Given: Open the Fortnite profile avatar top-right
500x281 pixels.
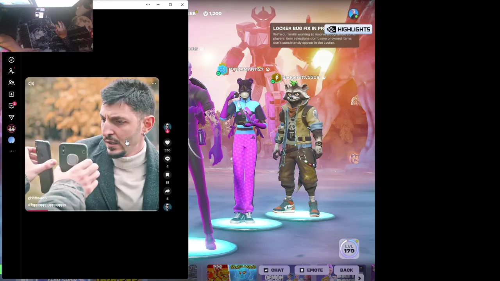Looking at the screenshot, I should [x=354, y=13].
